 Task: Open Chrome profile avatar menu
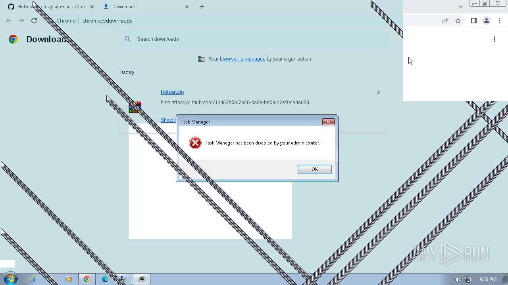click(x=487, y=21)
